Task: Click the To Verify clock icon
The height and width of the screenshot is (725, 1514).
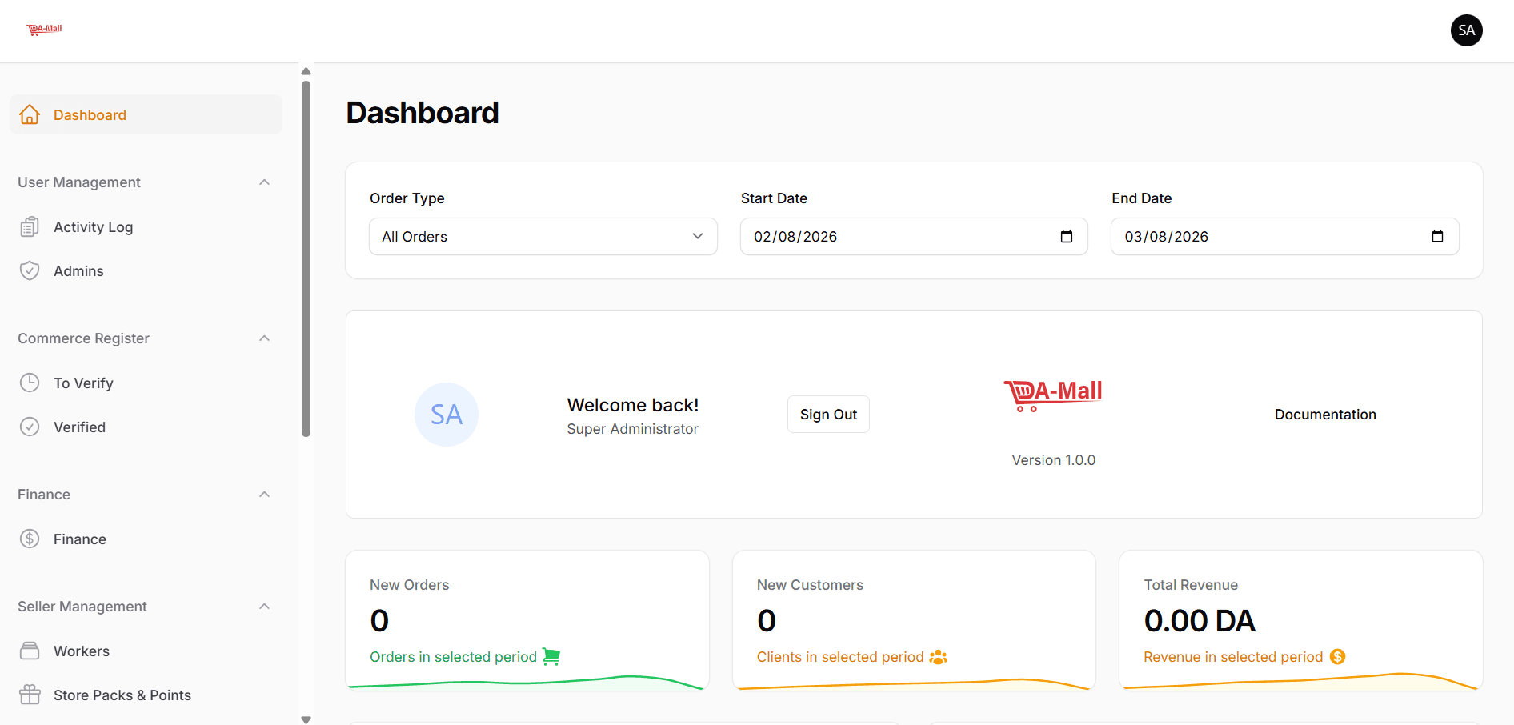Action: click(x=30, y=383)
